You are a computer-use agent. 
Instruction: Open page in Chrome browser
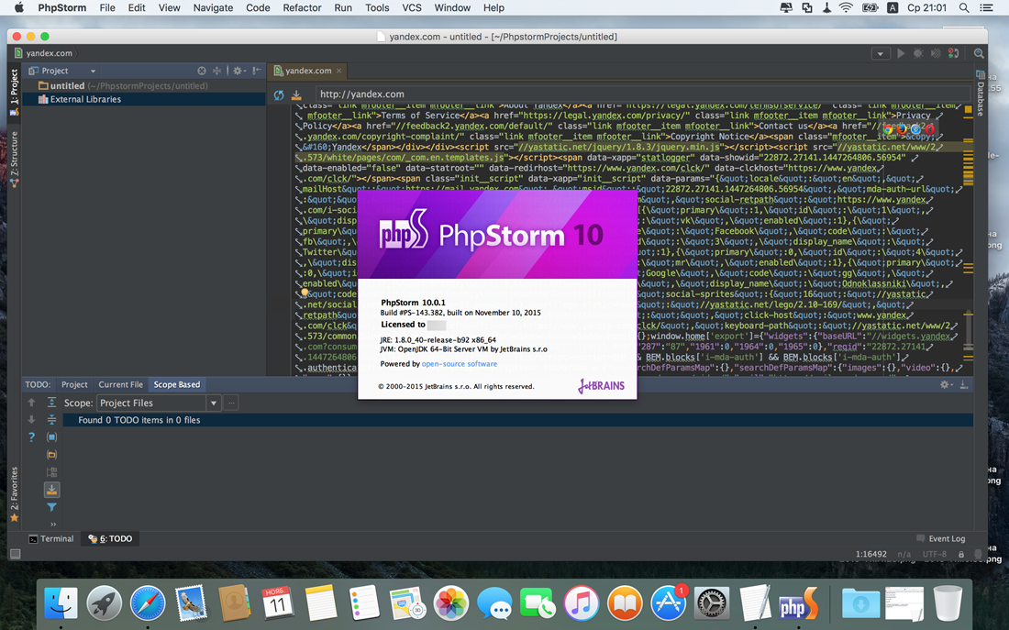889,128
